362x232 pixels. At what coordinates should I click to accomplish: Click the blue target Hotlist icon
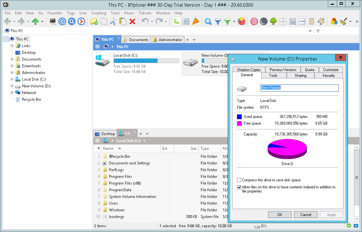coord(62,21)
